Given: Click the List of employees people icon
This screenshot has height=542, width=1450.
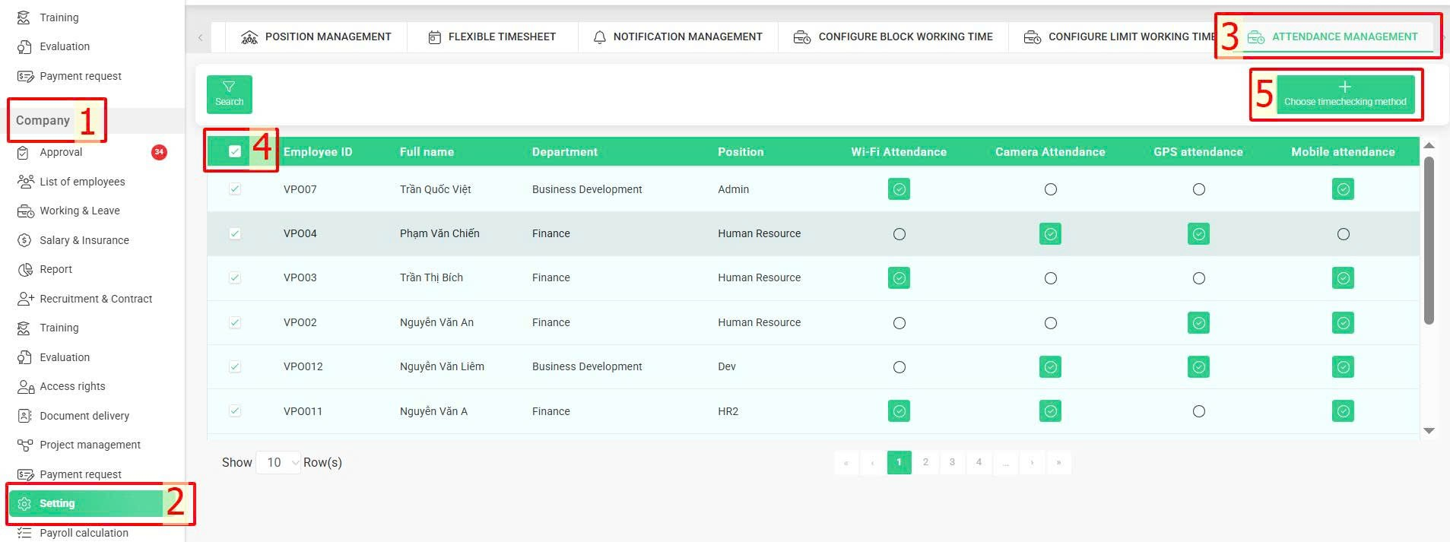Looking at the screenshot, I should [25, 182].
